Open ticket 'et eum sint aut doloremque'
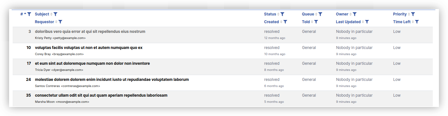 [x=92, y=63]
